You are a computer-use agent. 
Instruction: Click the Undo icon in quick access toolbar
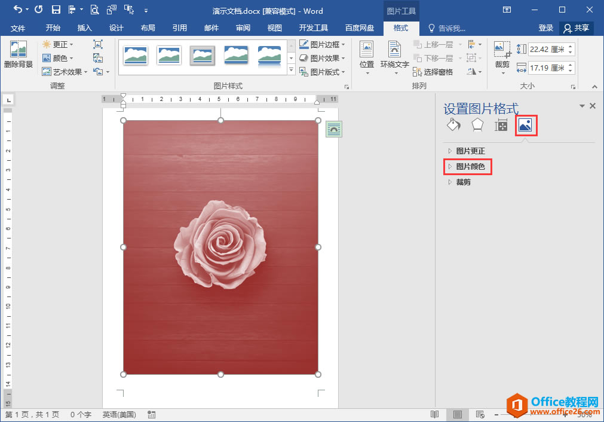(18, 10)
